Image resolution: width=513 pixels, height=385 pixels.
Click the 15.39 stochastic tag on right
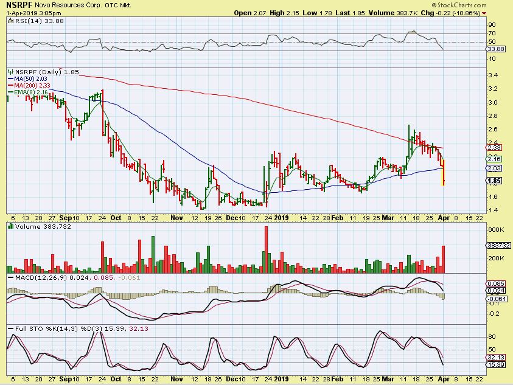[496, 364]
